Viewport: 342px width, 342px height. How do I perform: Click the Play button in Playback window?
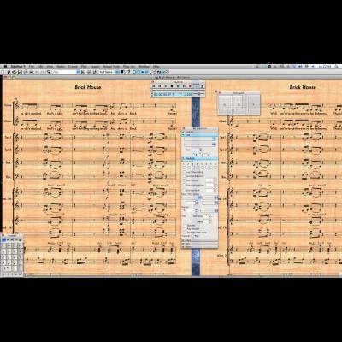(166, 86)
